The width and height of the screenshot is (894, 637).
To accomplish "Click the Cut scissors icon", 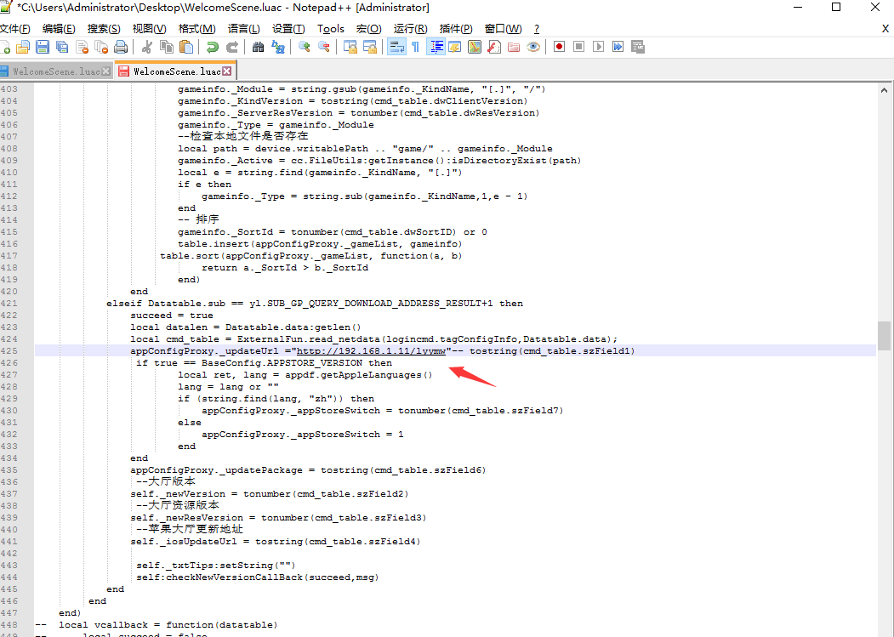I will [x=146, y=47].
